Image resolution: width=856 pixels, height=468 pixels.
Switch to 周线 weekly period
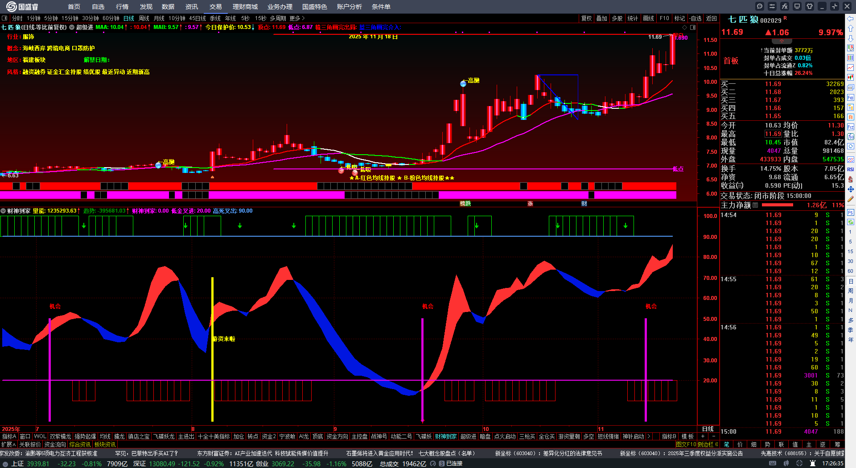[144, 18]
